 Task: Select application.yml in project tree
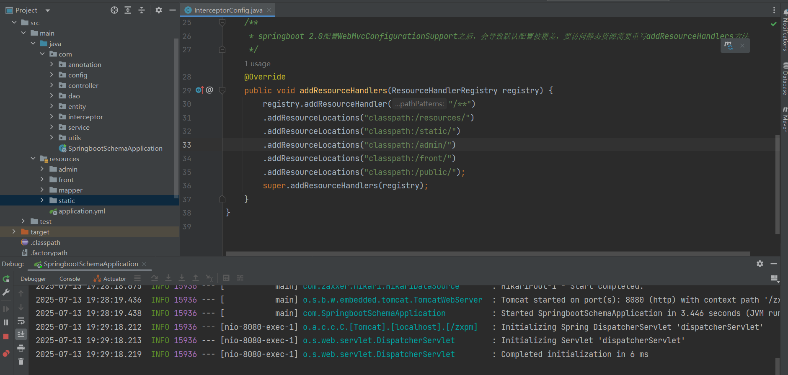(82, 211)
